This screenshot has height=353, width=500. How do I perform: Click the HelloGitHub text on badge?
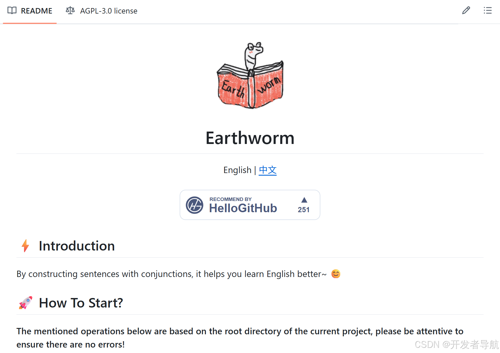[x=243, y=208]
